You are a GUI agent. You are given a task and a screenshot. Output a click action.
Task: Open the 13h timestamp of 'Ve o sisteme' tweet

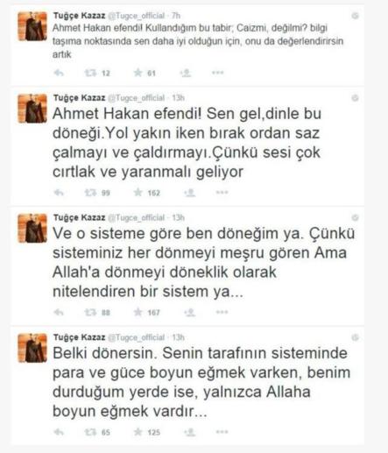click(178, 217)
